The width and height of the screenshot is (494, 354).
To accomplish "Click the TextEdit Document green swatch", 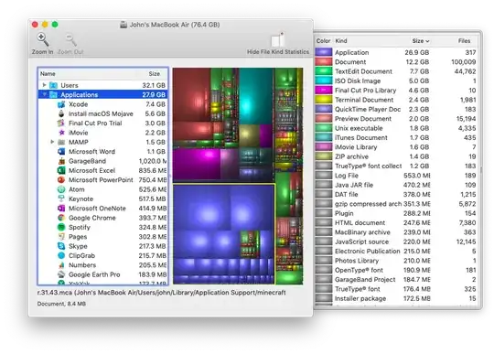I will [x=324, y=71].
